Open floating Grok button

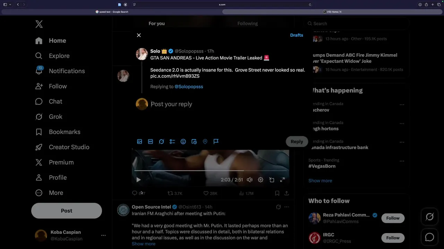click(429, 217)
